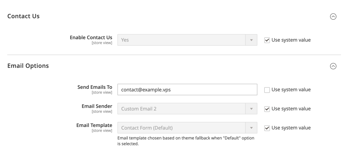346x153 pixels.
Task: Click the Email Template dropdown arrow
Action: coord(251,128)
